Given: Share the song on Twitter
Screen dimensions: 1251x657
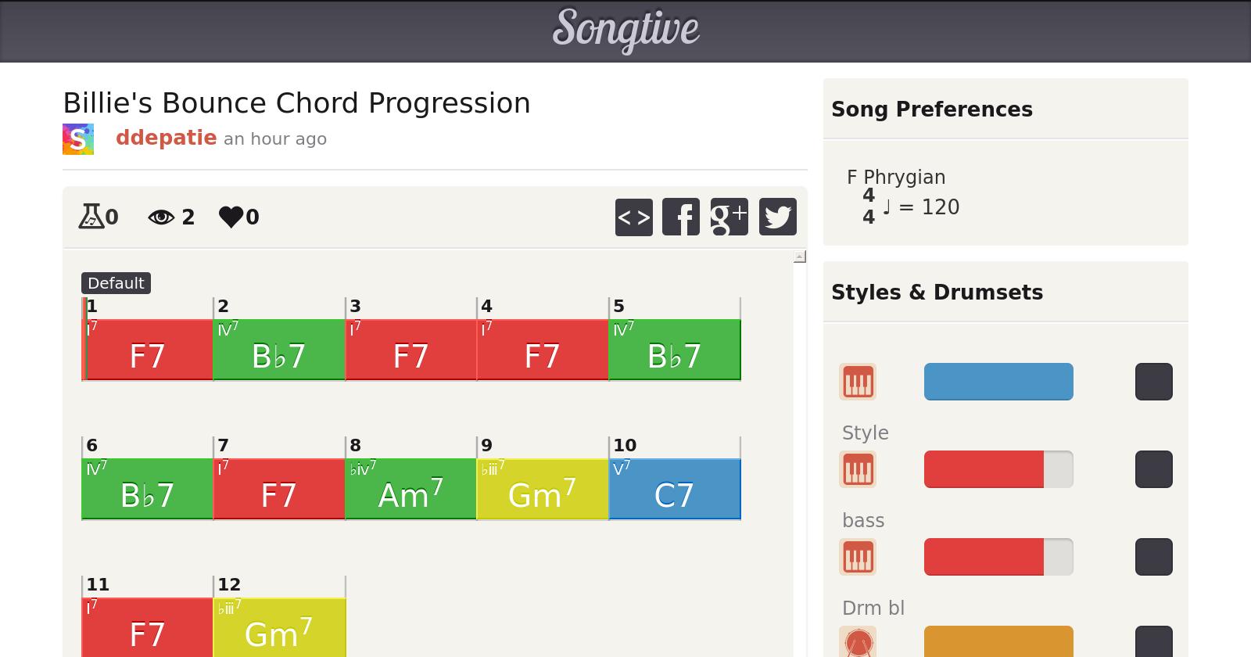Looking at the screenshot, I should click(x=778, y=217).
